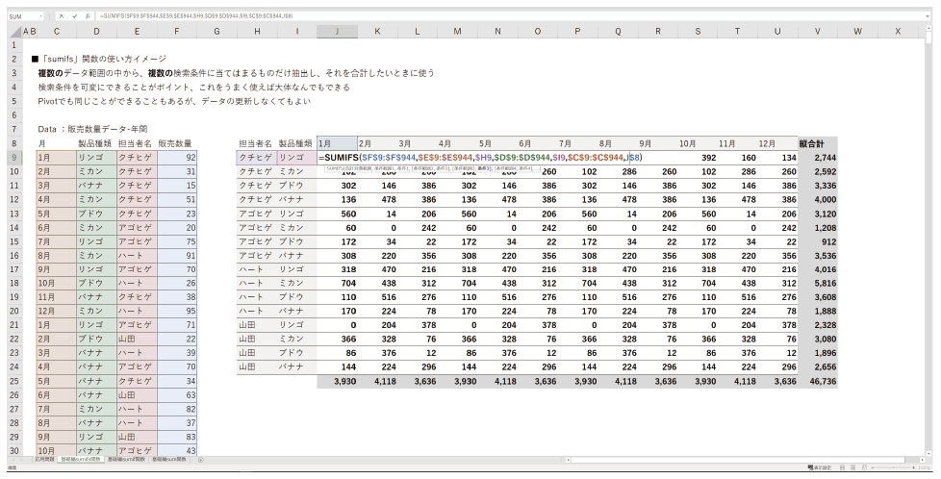Click the 5,816 total cell
Screen dimensions: 941x479
coord(818,284)
